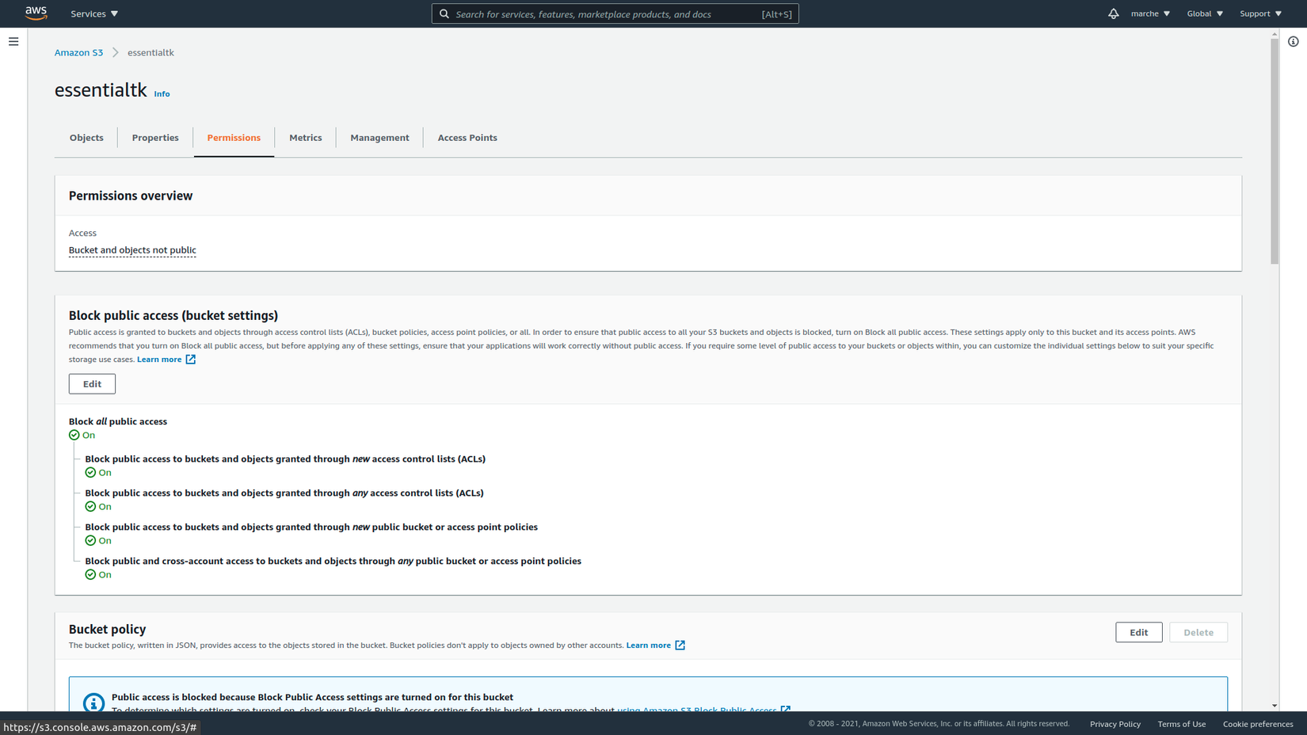This screenshot has width=1307, height=735.
Task: Open the Privacy Policy footer link
Action: click(1115, 724)
